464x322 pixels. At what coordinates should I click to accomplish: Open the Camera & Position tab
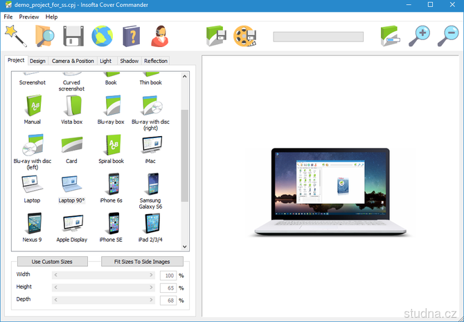coord(73,61)
